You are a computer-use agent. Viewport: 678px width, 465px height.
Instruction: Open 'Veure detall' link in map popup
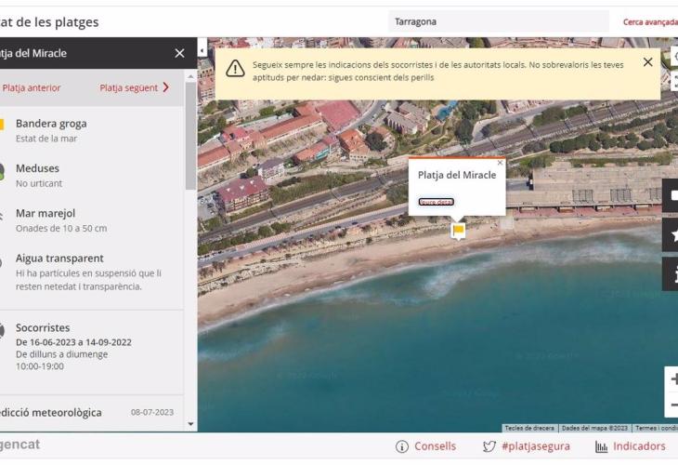(x=436, y=202)
